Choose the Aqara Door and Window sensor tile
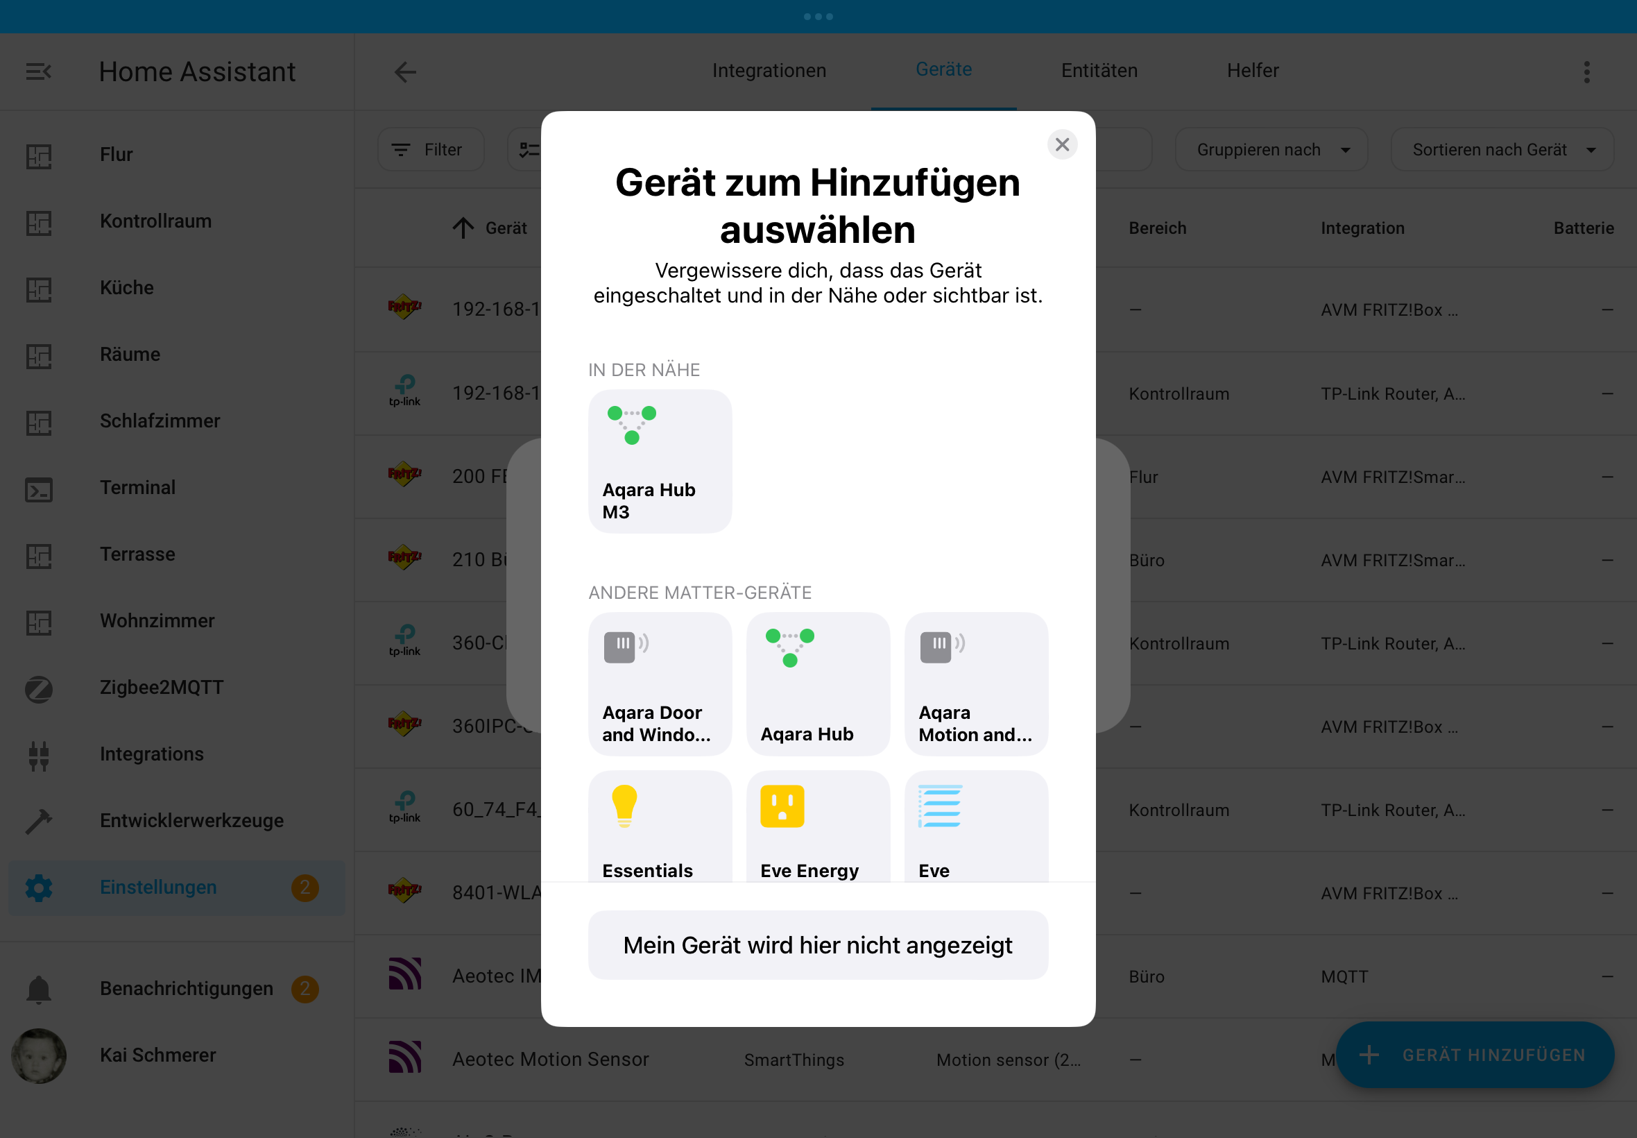The image size is (1637, 1138). [x=659, y=683]
